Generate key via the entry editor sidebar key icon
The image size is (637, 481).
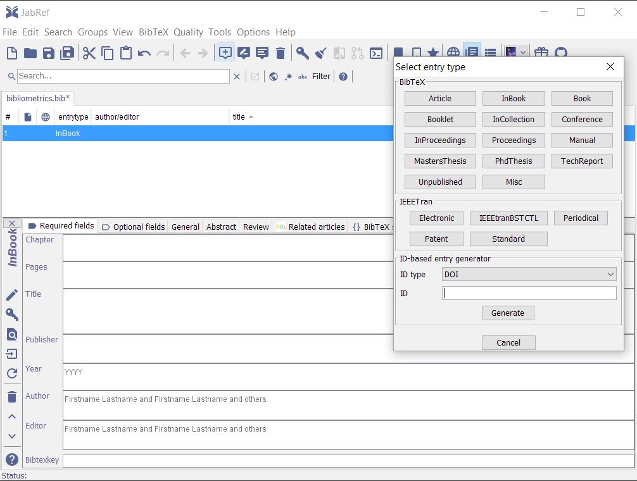pyautogui.click(x=12, y=314)
